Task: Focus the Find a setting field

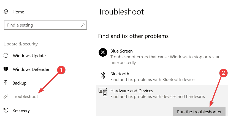Action: 45,25
